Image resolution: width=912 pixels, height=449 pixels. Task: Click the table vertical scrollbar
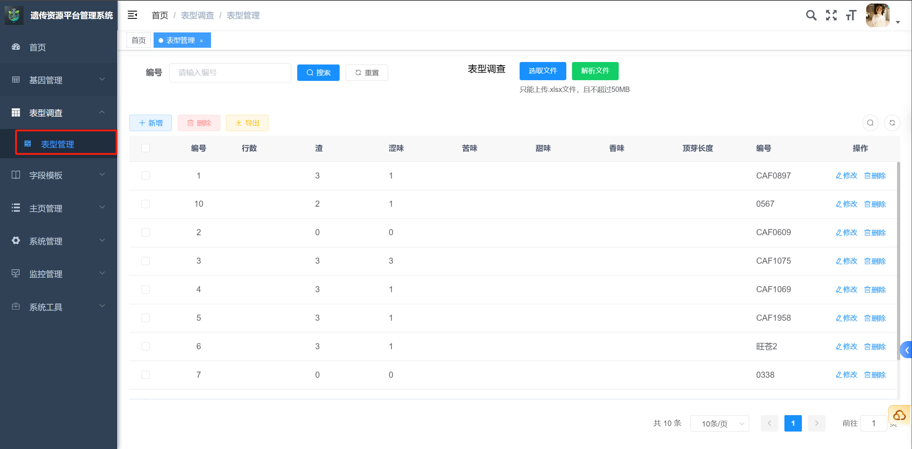point(898,261)
